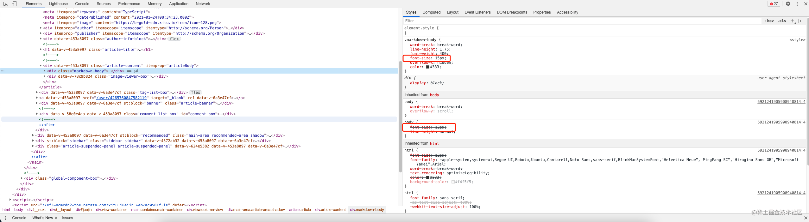
Task: Open the DevTools three-dot customize menu
Action: coord(797,4)
